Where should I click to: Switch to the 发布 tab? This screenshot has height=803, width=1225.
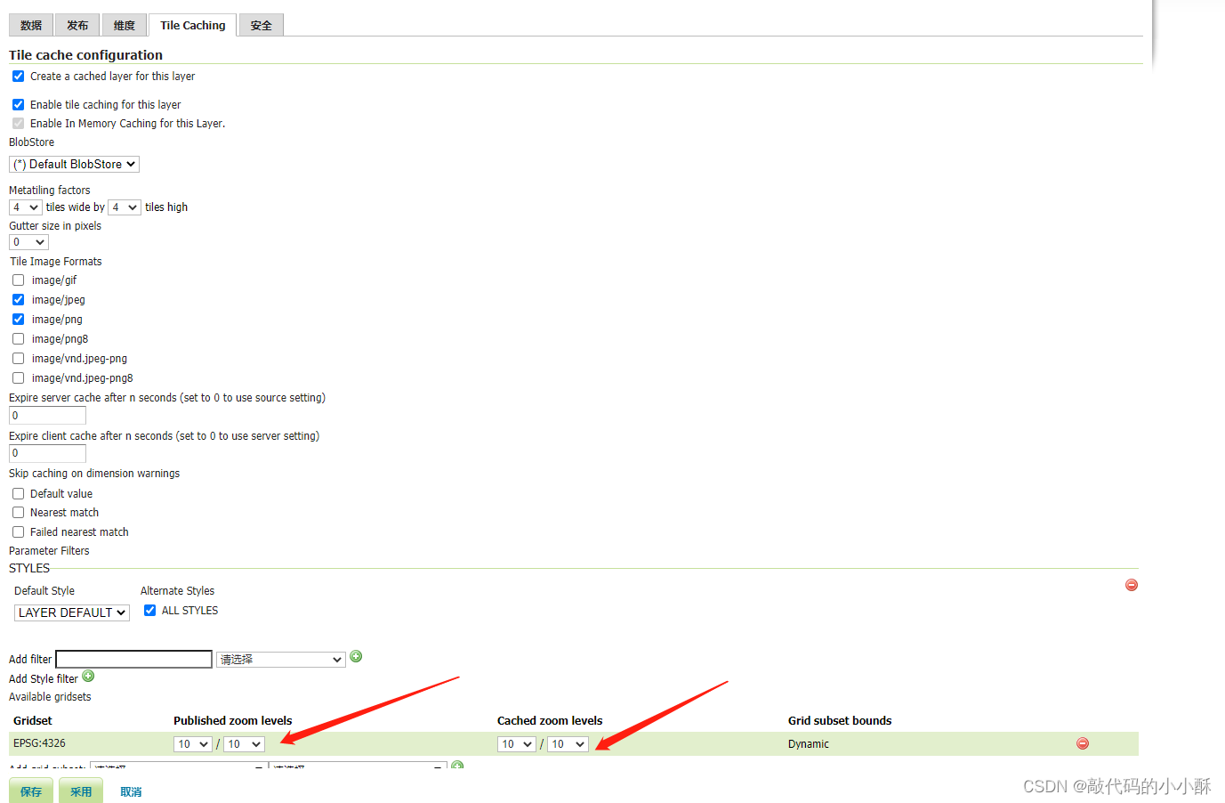[x=77, y=25]
